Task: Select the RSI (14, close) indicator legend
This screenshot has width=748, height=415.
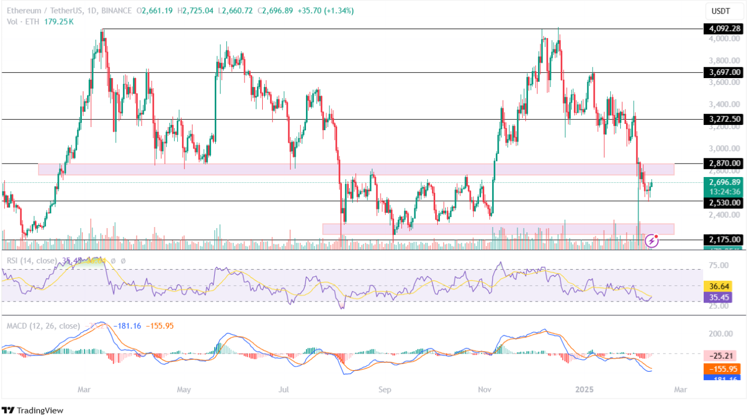Action: [31, 260]
